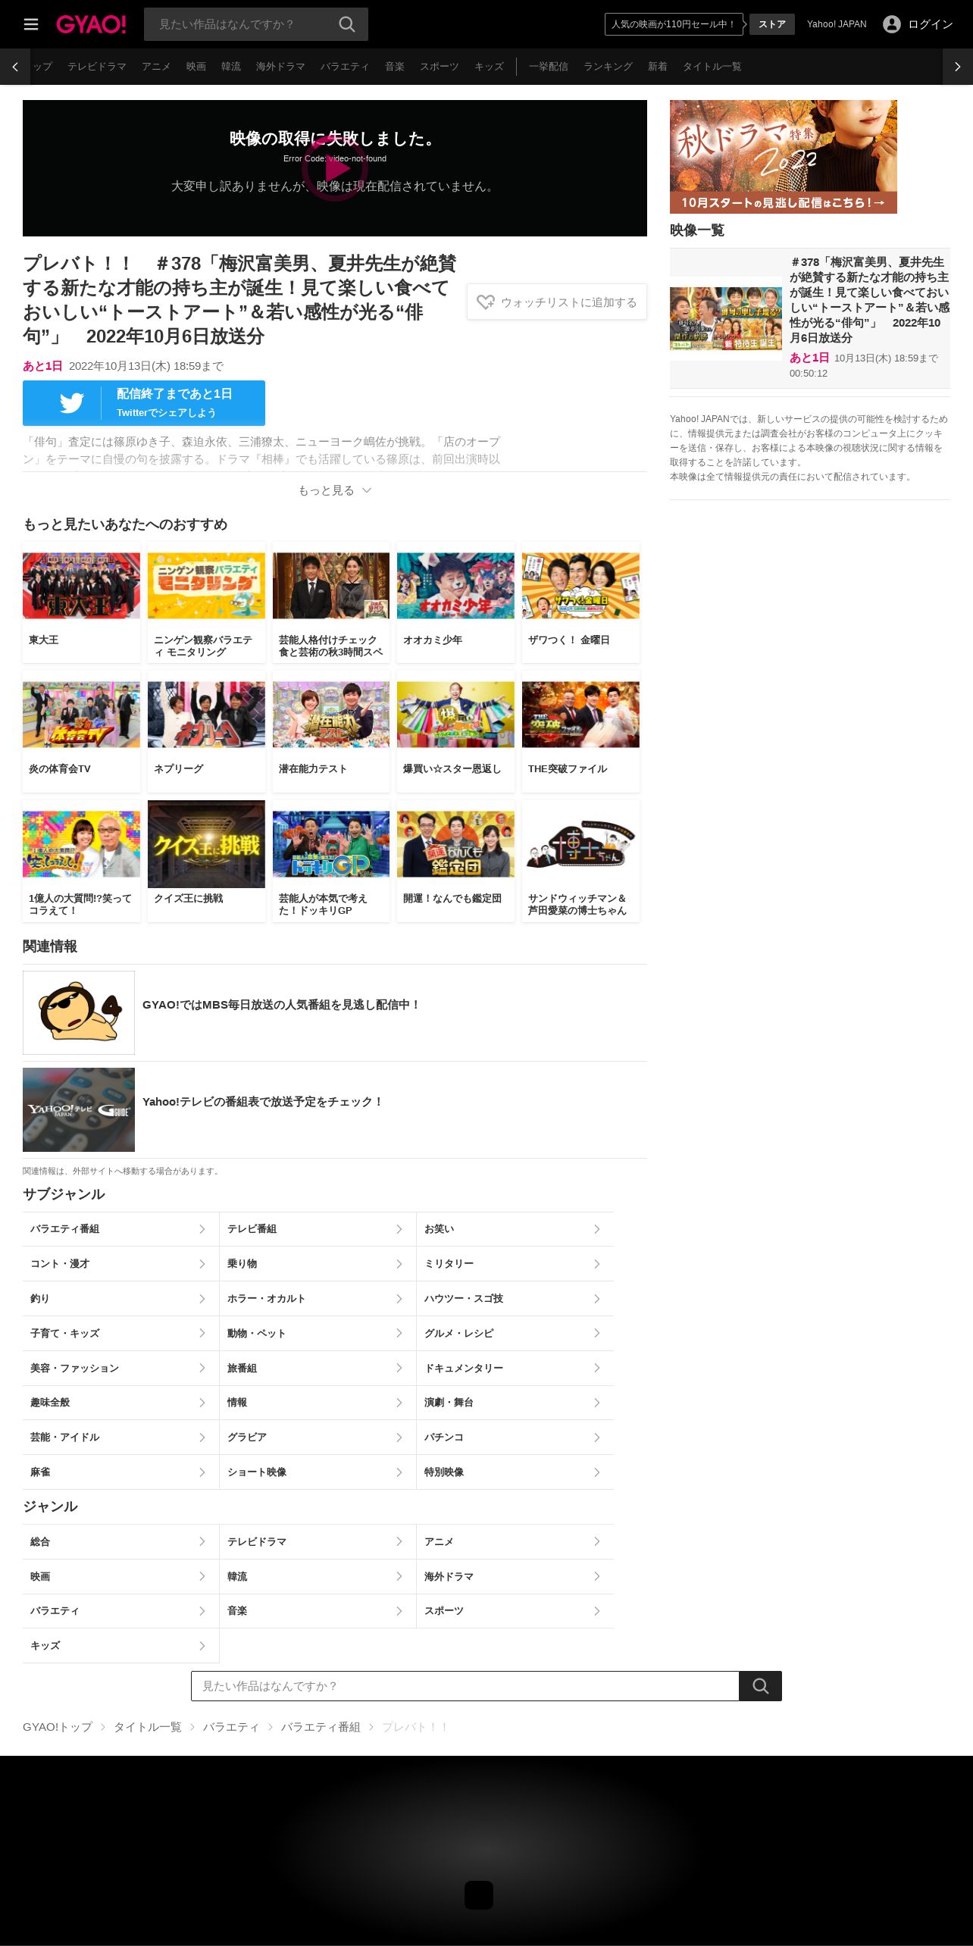Share on Twitter via blue bird button
The height and width of the screenshot is (1946, 973).
(x=144, y=403)
